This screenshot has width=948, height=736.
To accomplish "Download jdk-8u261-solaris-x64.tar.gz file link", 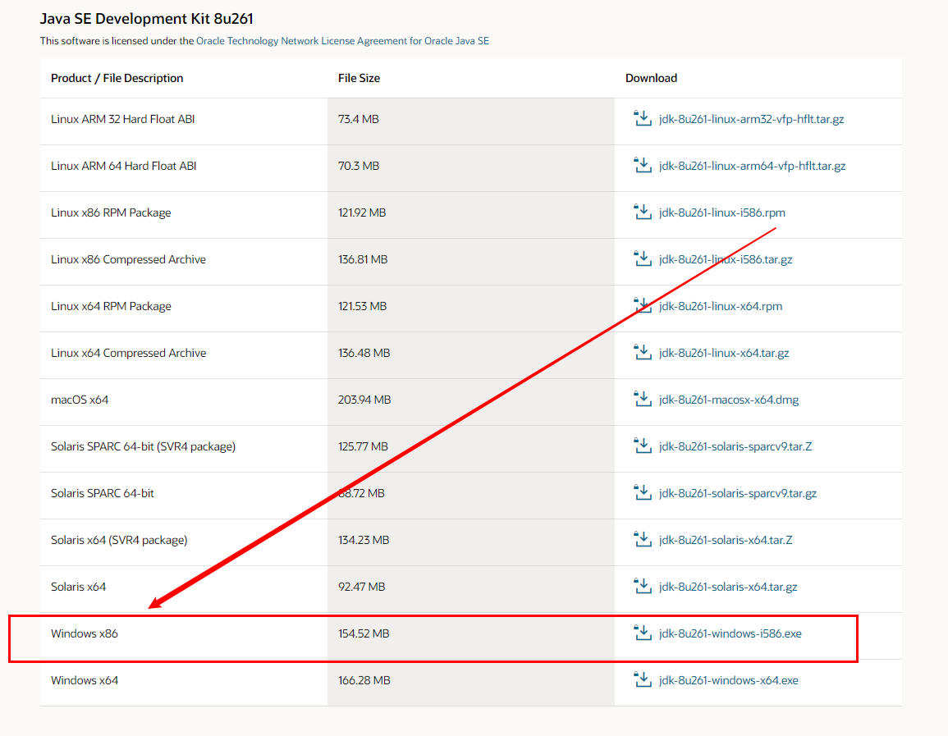I will tap(728, 587).
